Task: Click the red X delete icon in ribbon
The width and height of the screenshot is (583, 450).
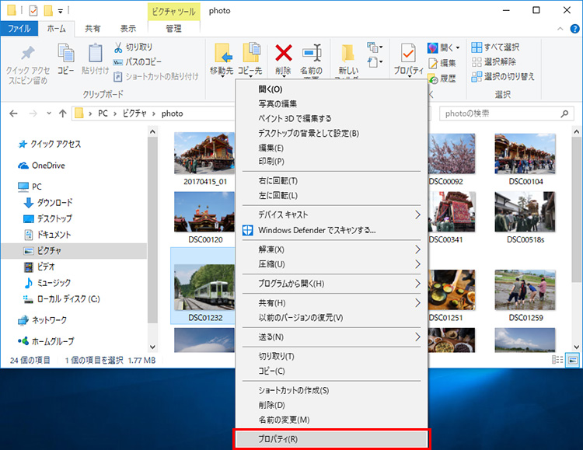Action: tap(284, 54)
